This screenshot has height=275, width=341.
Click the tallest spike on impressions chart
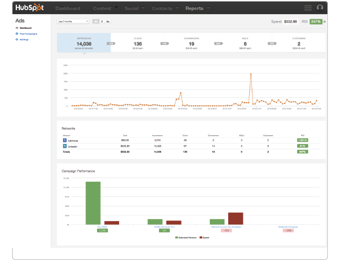pyautogui.click(x=251, y=74)
